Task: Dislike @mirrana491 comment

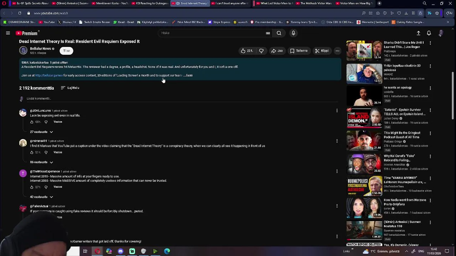Action: pos(46,152)
